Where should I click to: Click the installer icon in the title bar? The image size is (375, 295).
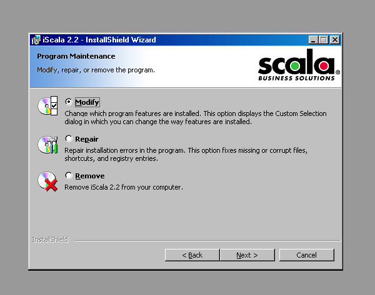pos(36,40)
